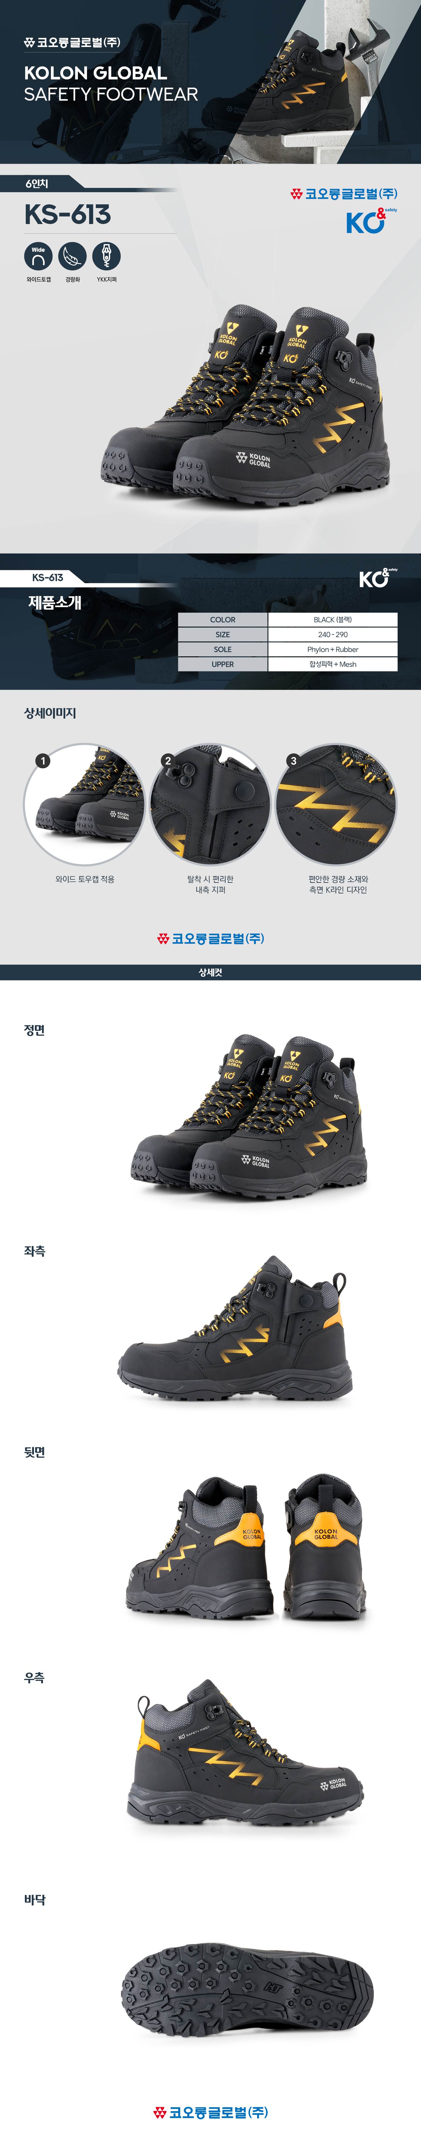Click the Kolon Global logo at page bottom
421x2143 pixels.
click(210, 2111)
